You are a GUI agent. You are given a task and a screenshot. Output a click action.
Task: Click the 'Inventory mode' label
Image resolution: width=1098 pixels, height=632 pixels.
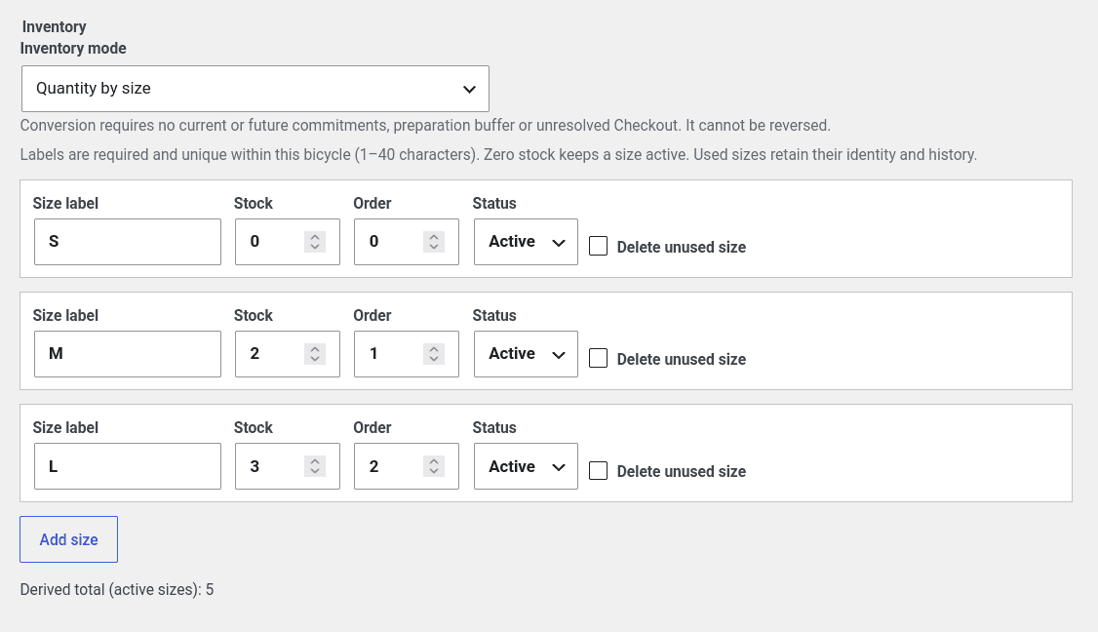click(x=73, y=49)
